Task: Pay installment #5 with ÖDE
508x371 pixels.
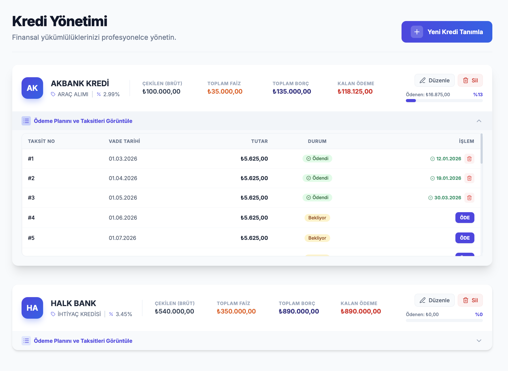Action: (x=465, y=238)
